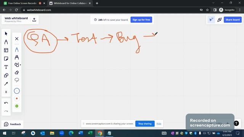Open the help question mark button
Viewport: 244px width, 137px height.
[236, 123]
